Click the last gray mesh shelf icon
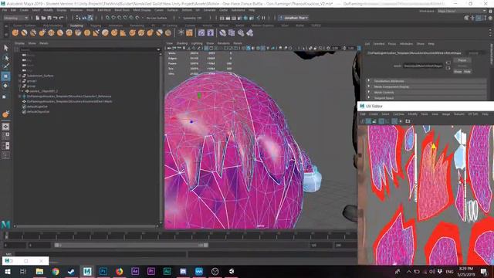The height and width of the screenshot is (278, 494). 250,32
